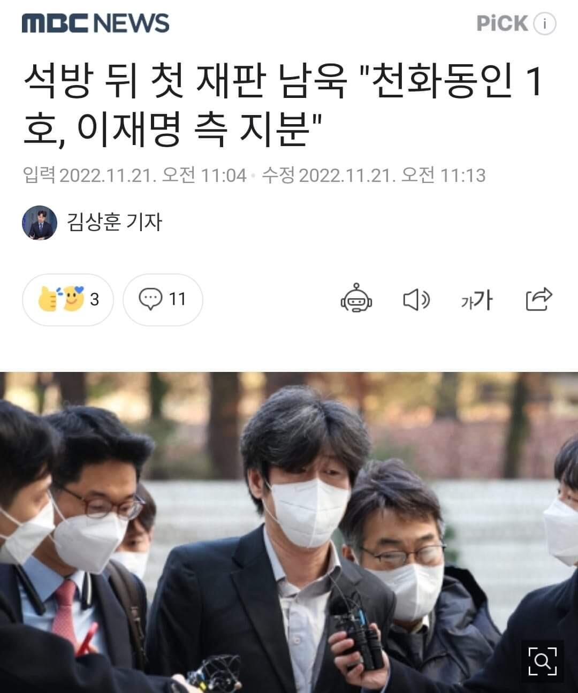Viewport: 578px width, 693px height.
Task: Open the article photo of masked men
Action: [289, 532]
